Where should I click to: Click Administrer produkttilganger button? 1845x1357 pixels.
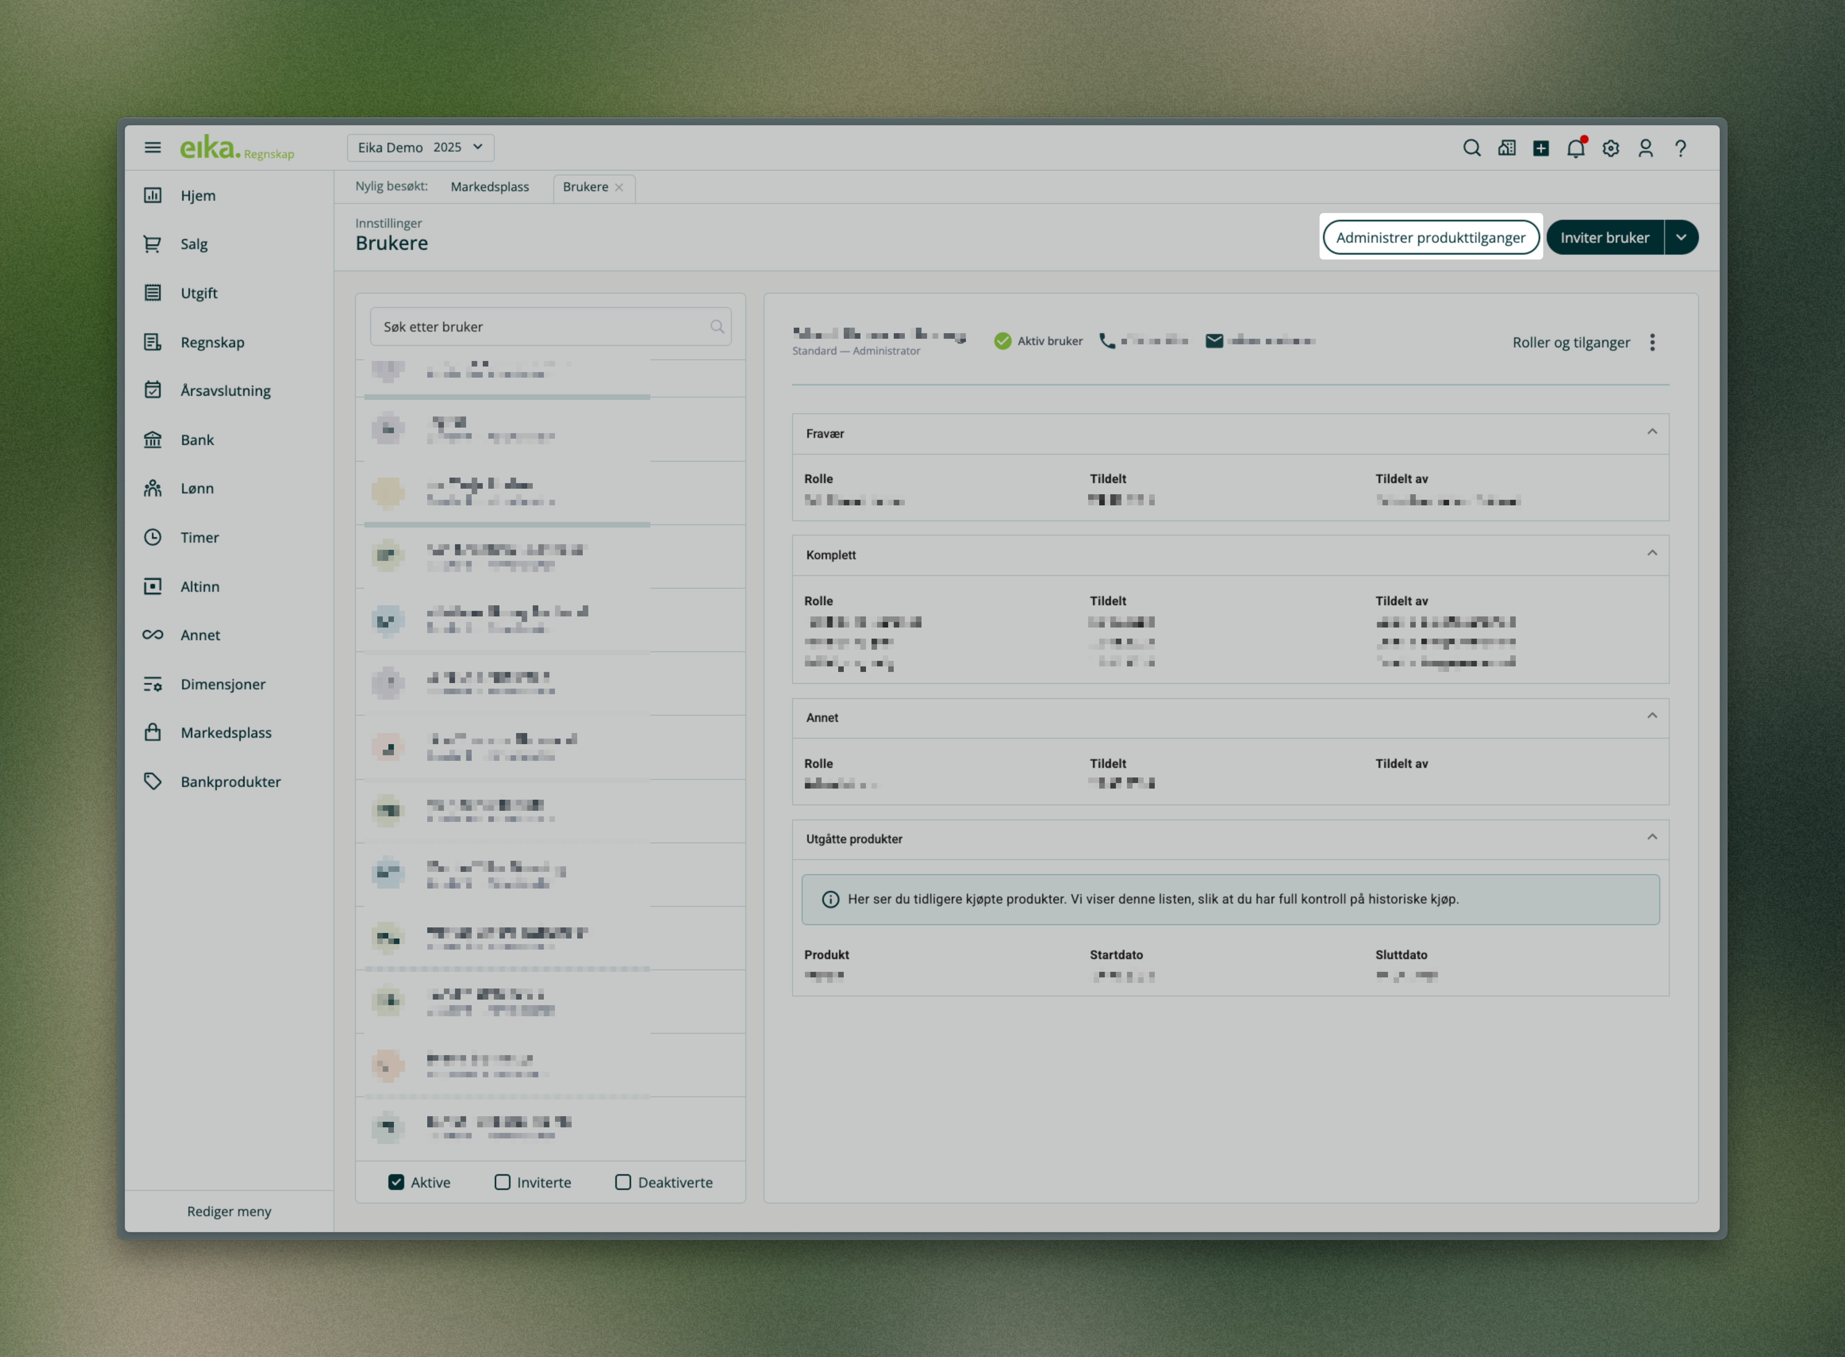click(1430, 237)
